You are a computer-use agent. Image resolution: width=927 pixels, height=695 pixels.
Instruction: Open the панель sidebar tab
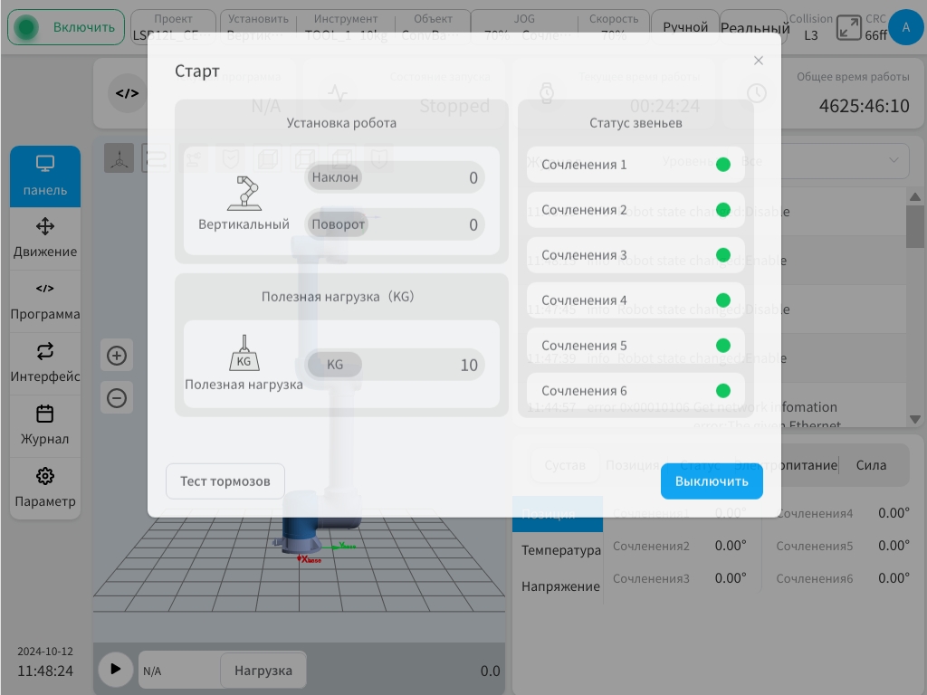click(45, 176)
